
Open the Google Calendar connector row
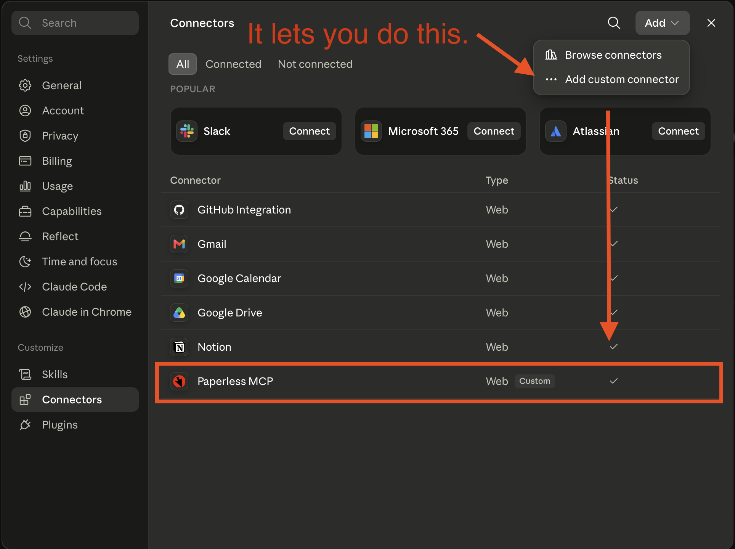[x=441, y=278]
